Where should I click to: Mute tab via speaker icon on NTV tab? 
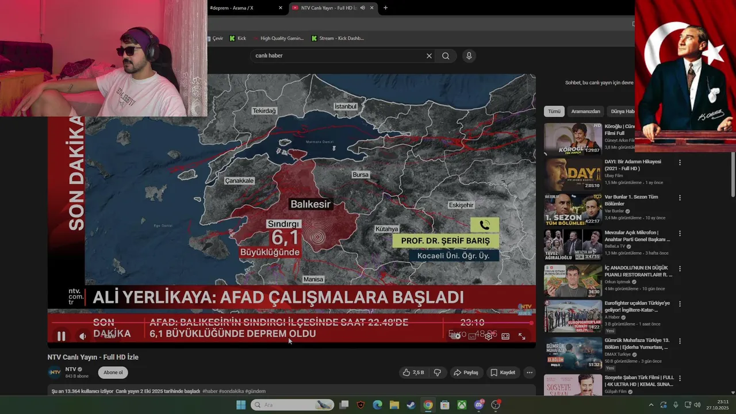click(362, 8)
